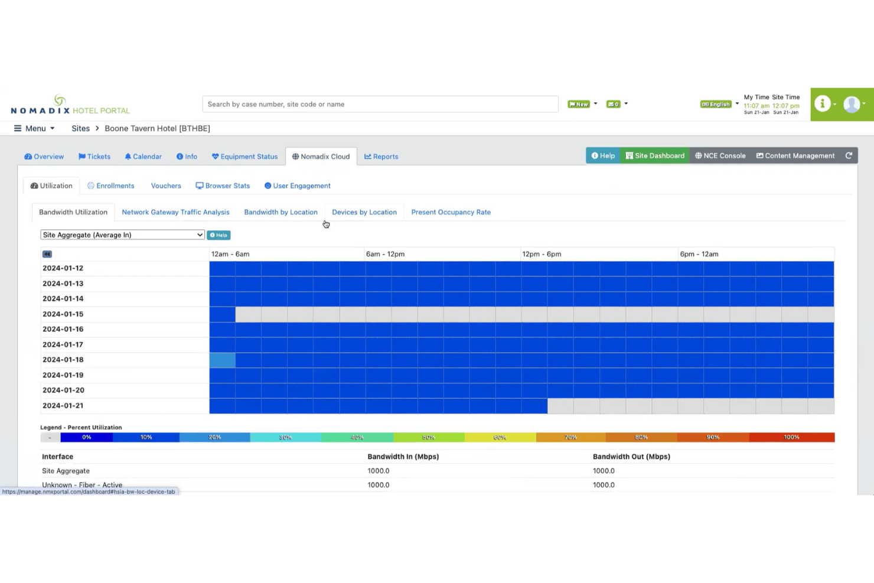Open Network Gateway Traffic Analysis tab
Image resolution: width=874 pixels, height=583 pixels.
[175, 212]
